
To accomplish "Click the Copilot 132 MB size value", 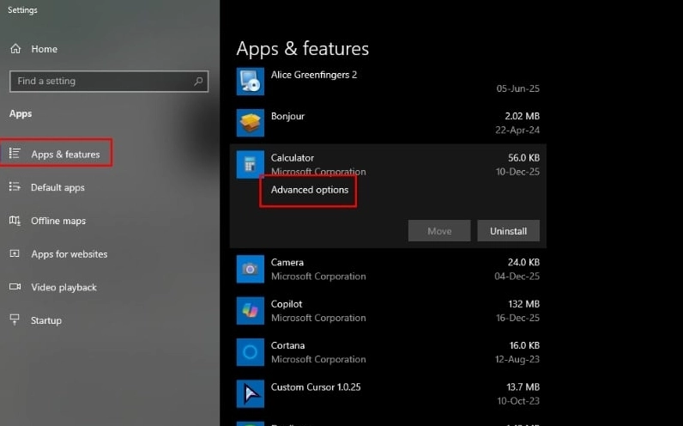I will tap(523, 304).
